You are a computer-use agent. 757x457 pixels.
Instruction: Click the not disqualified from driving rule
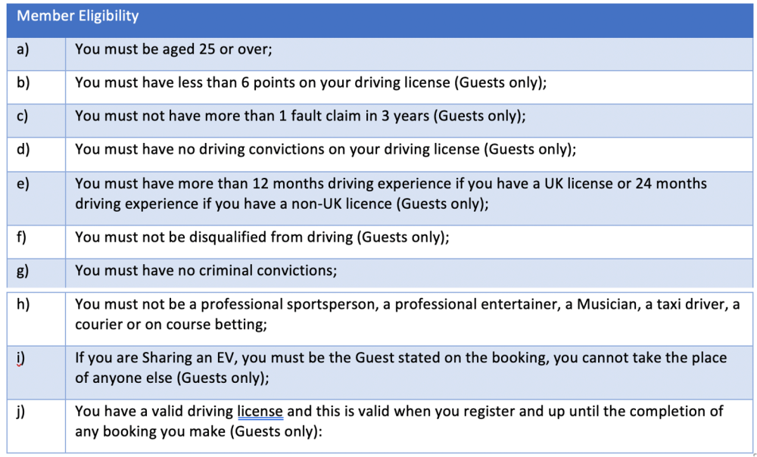[262, 237]
